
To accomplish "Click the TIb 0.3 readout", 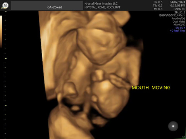I will click(x=158, y=5).
